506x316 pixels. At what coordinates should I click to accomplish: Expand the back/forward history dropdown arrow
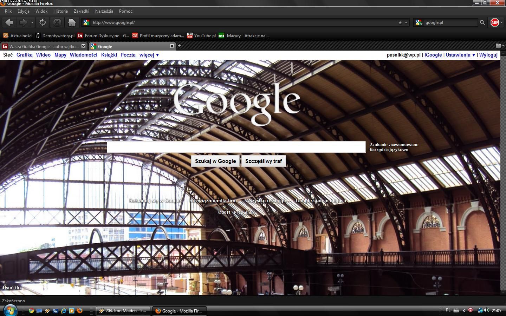click(x=32, y=22)
